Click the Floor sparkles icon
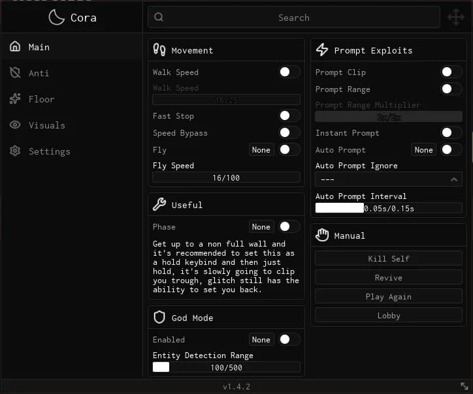Screen dimensions: 473x394 pyautogui.click(x=15, y=98)
